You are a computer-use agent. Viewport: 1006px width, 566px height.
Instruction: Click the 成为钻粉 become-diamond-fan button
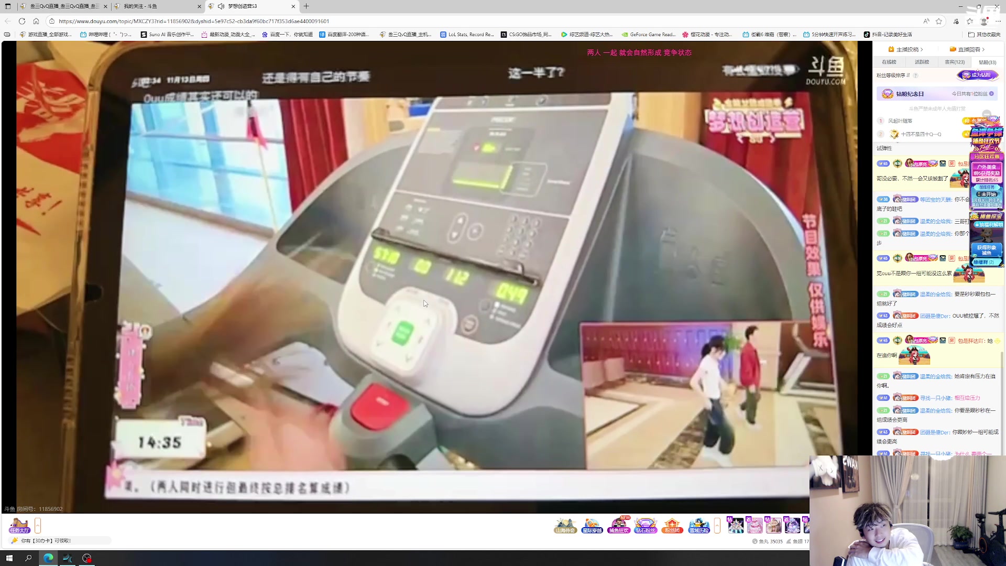(977, 75)
